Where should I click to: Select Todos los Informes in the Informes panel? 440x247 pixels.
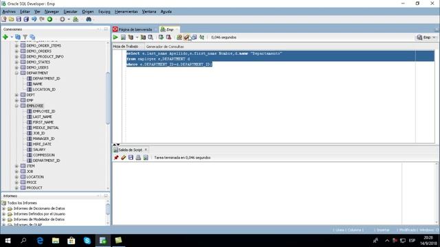pyautogui.click(x=22, y=203)
